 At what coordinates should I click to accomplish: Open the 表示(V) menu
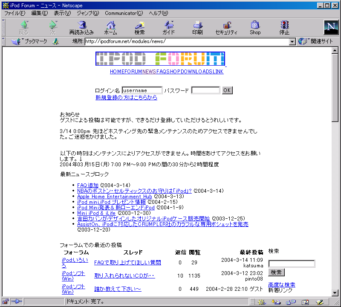click(62, 13)
